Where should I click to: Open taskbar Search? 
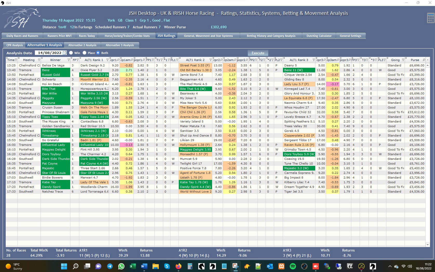point(75,266)
